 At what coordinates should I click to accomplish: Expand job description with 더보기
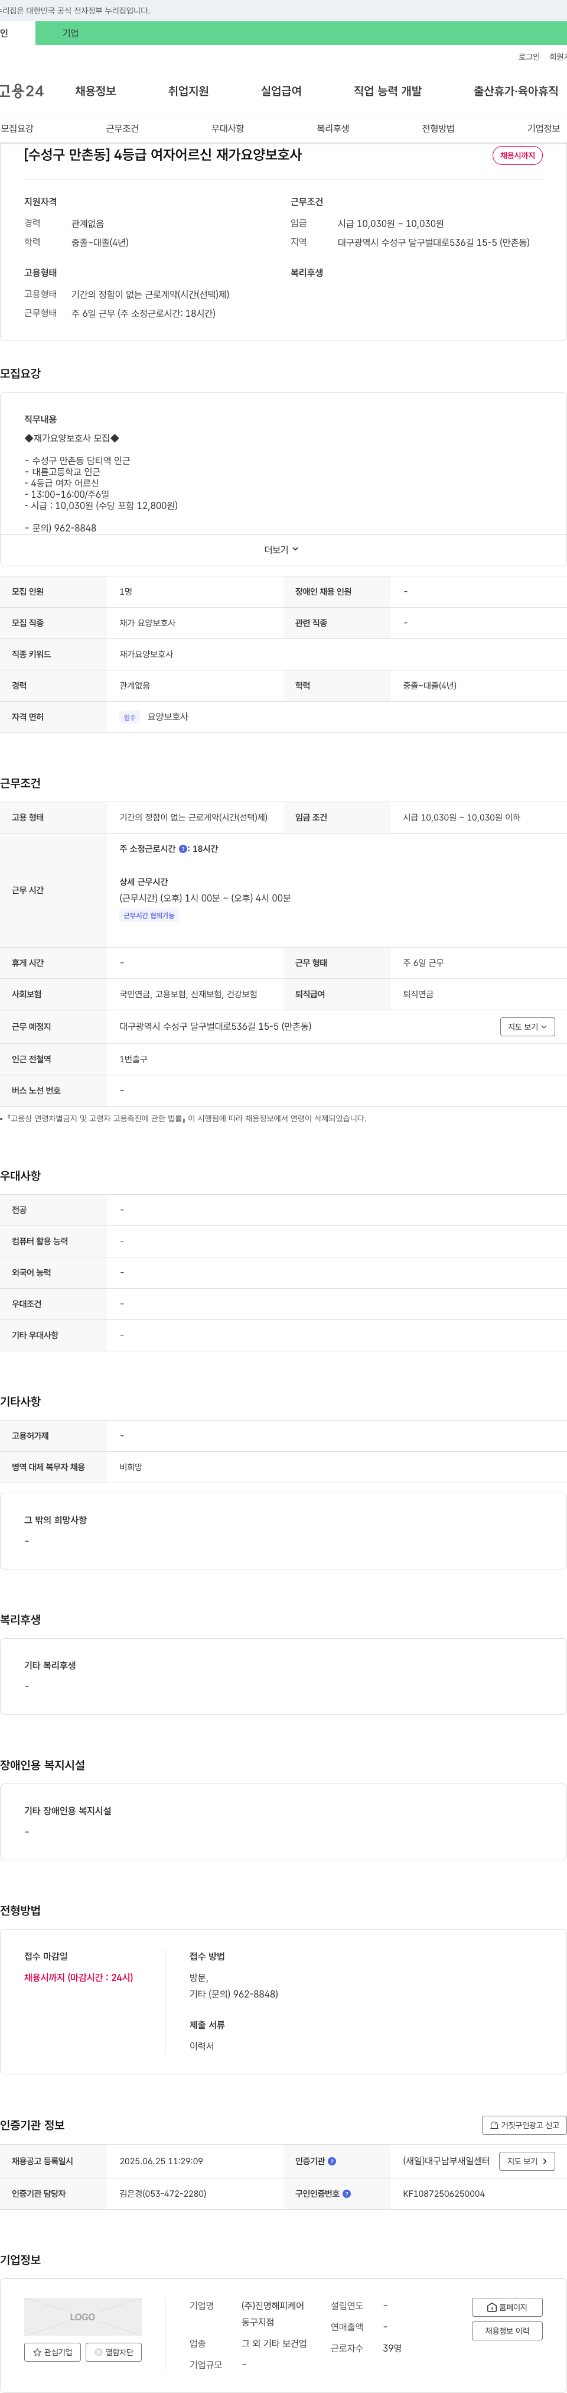click(x=282, y=550)
